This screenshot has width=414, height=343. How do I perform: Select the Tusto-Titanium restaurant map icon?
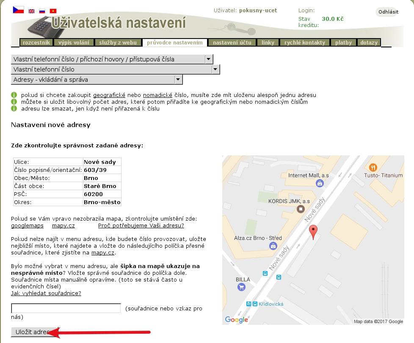pyautogui.click(x=373, y=167)
